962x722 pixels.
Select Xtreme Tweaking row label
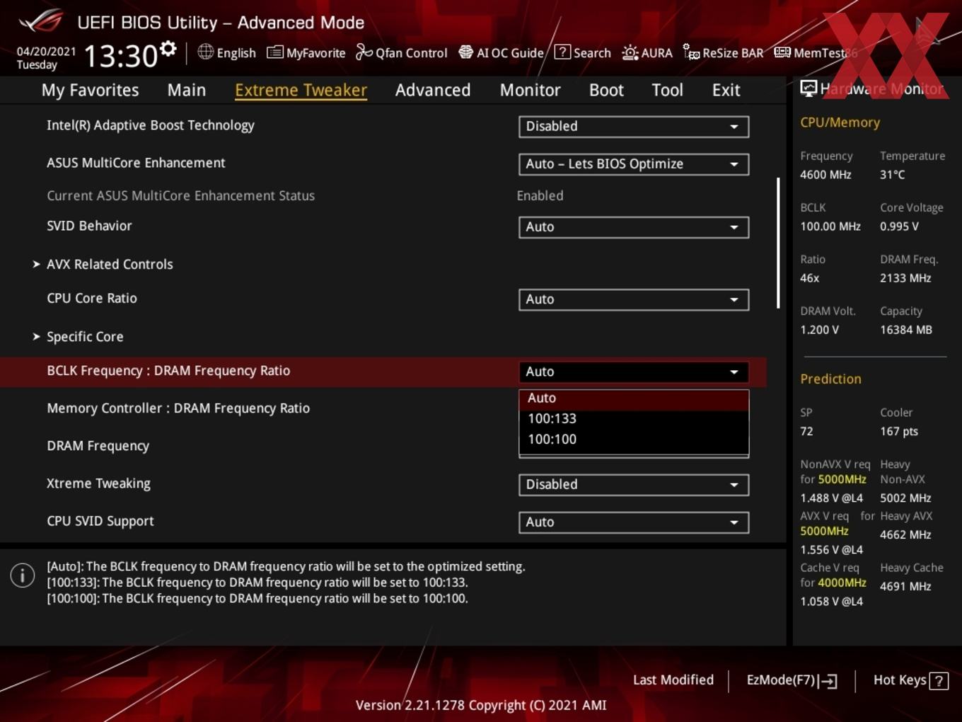(x=98, y=483)
